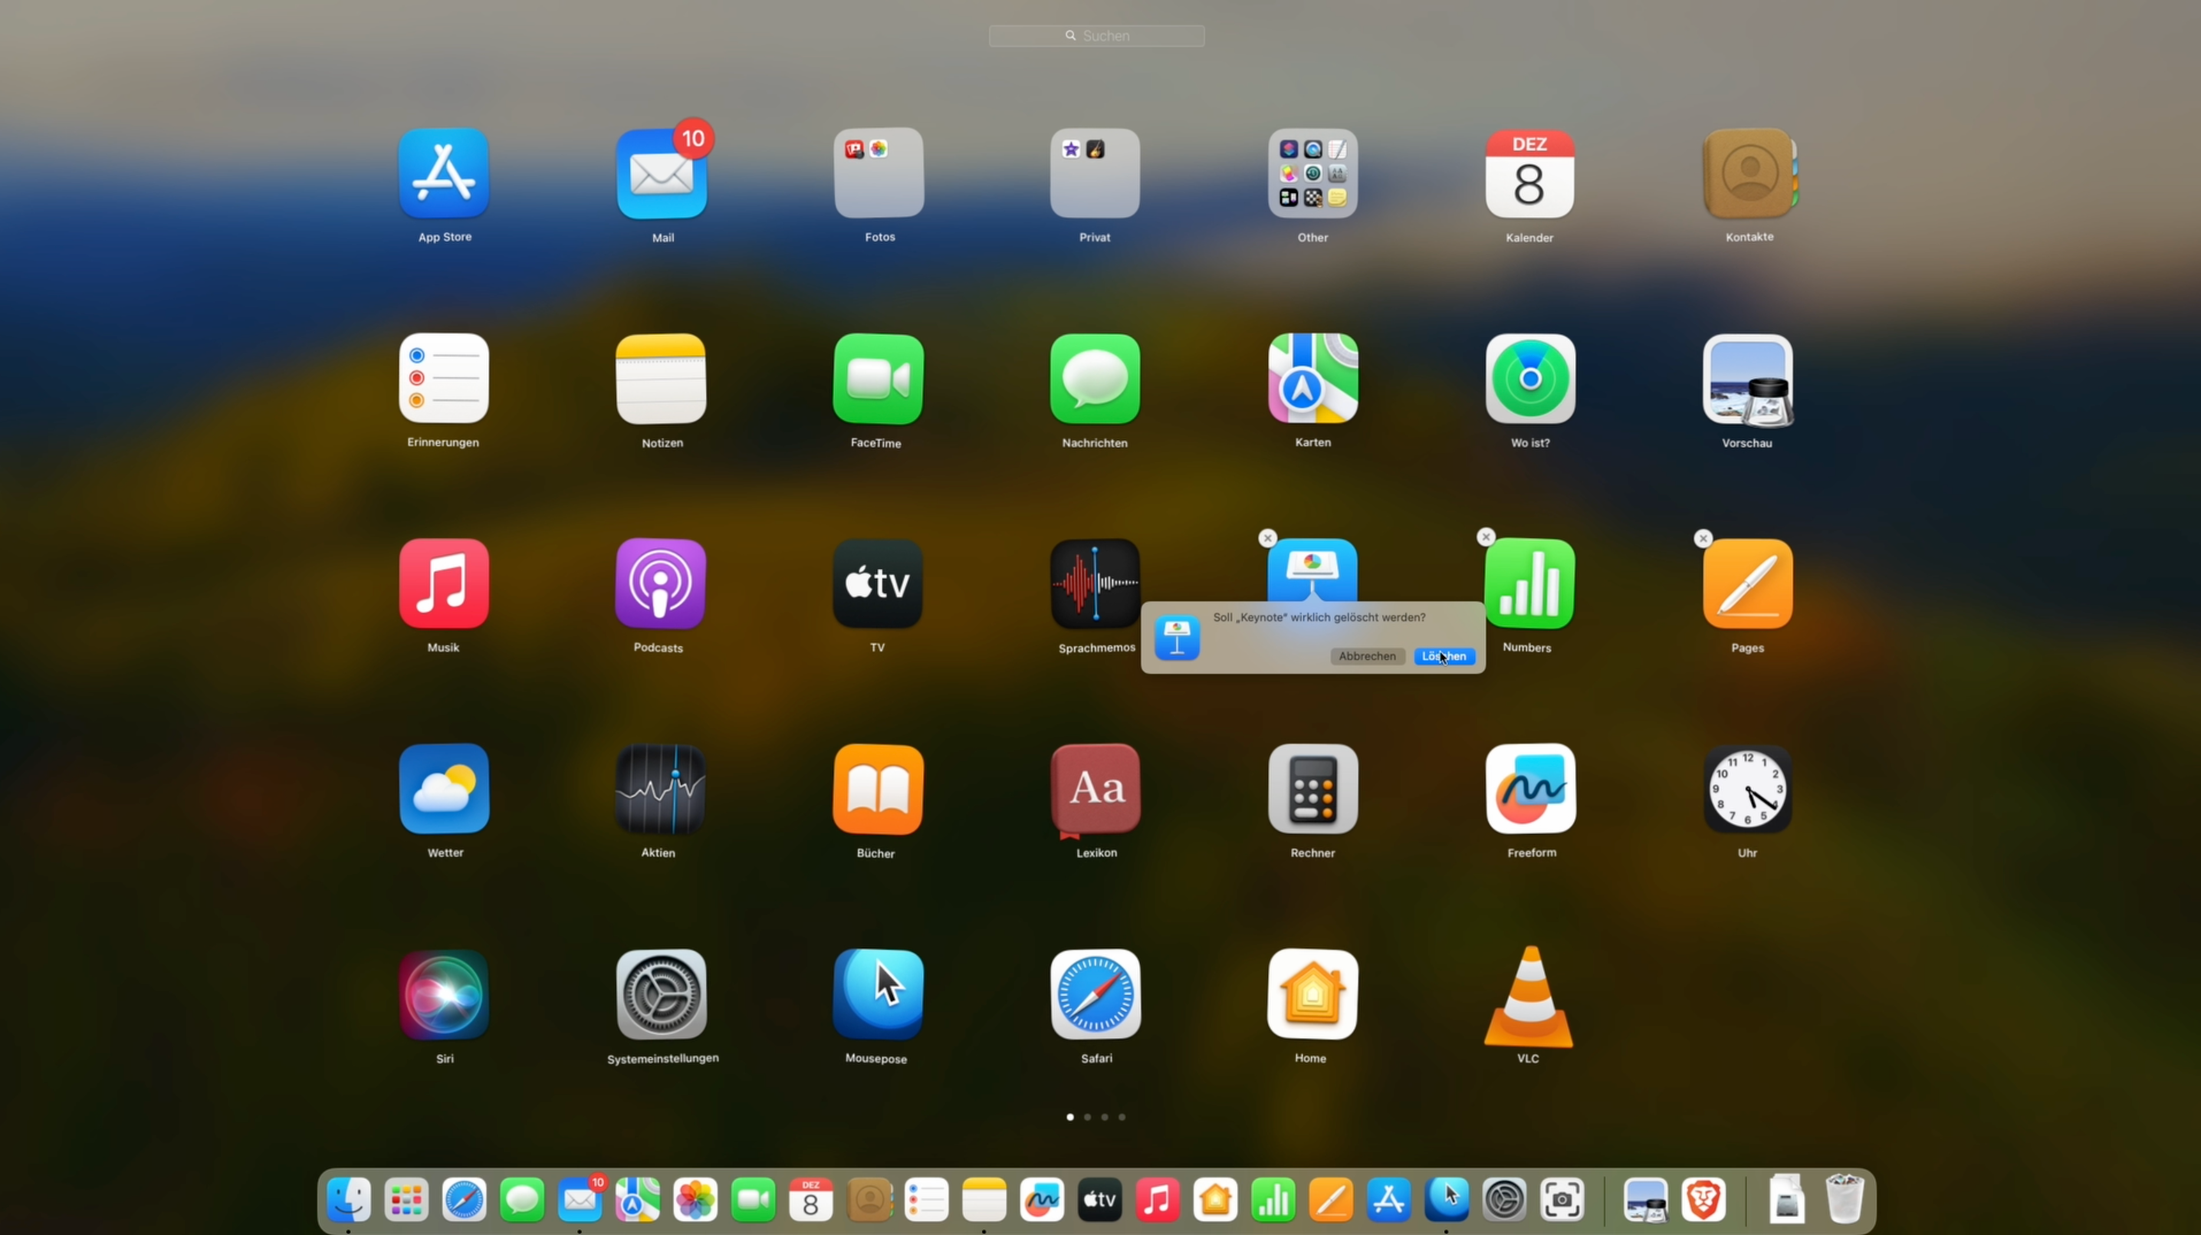Click the Suchen search field

1096,36
